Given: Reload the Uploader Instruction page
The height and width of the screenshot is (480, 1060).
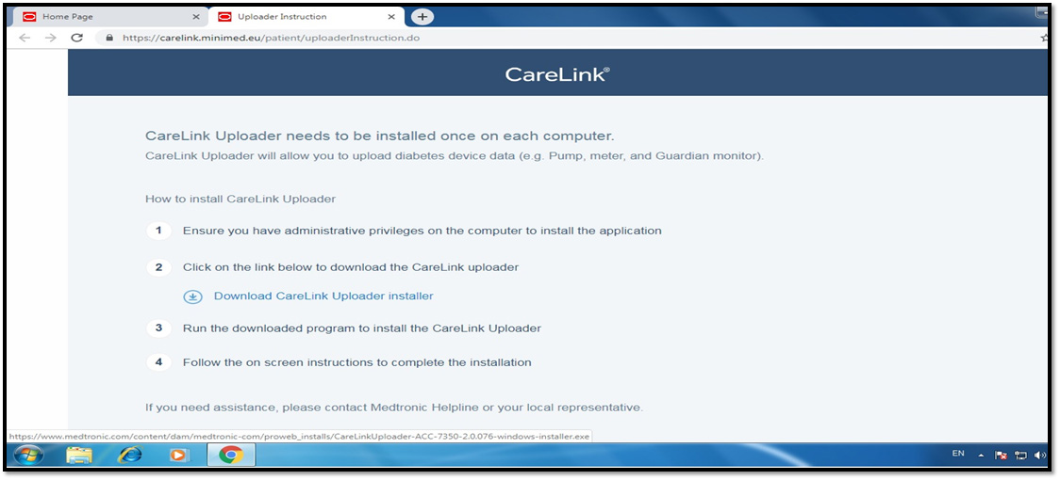Looking at the screenshot, I should (x=77, y=38).
